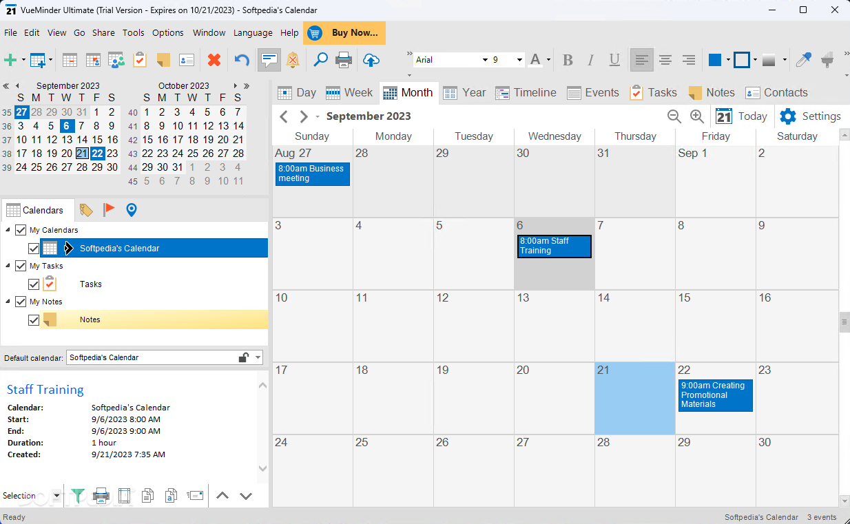Click the solid blue background color swatch
The width and height of the screenshot is (850, 524).
click(715, 60)
